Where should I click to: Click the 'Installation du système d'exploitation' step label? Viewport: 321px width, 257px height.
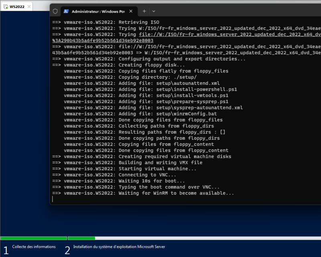pyautogui.click(x=120, y=247)
